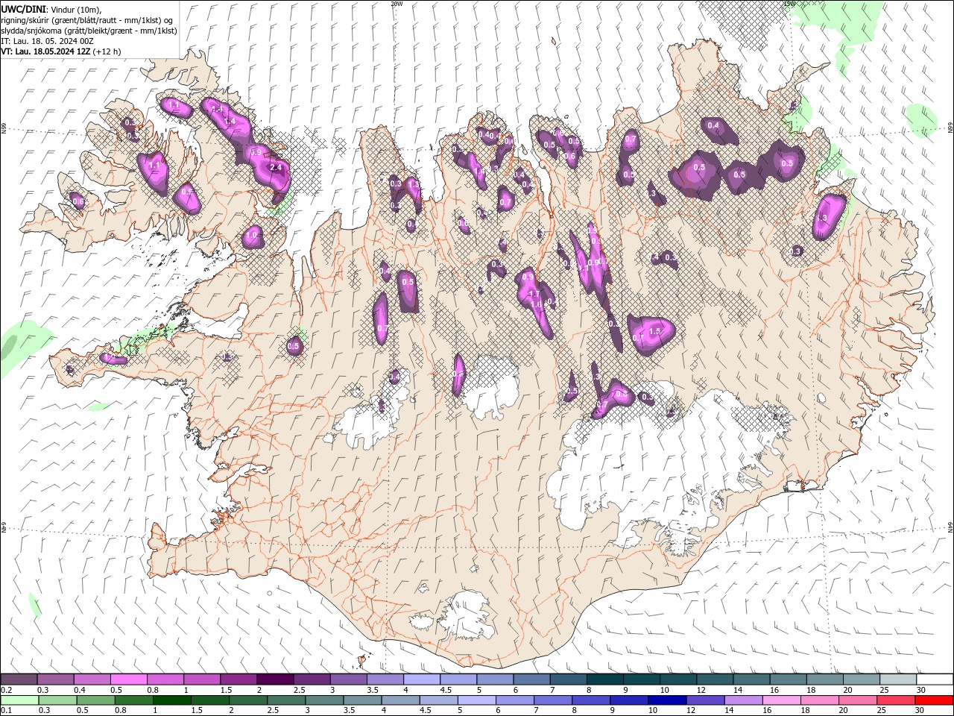The image size is (954, 716).
Task: Pick the light violet rain swatch starting at 14
Action: (744, 700)
